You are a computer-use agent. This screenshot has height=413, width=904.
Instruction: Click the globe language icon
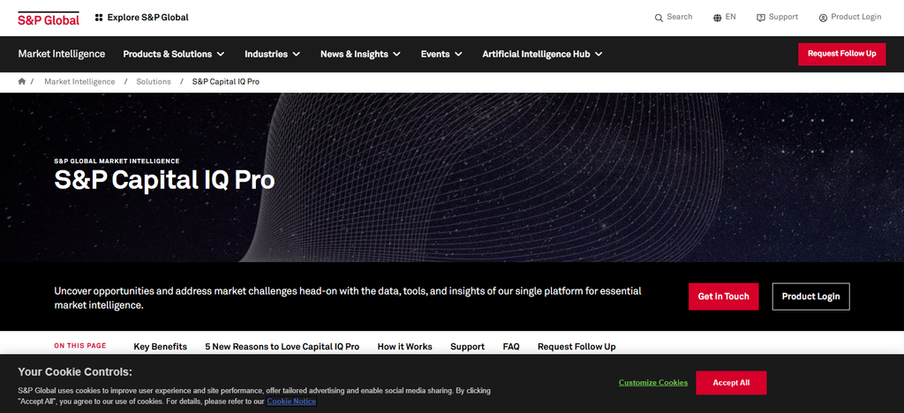pos(717,18)
